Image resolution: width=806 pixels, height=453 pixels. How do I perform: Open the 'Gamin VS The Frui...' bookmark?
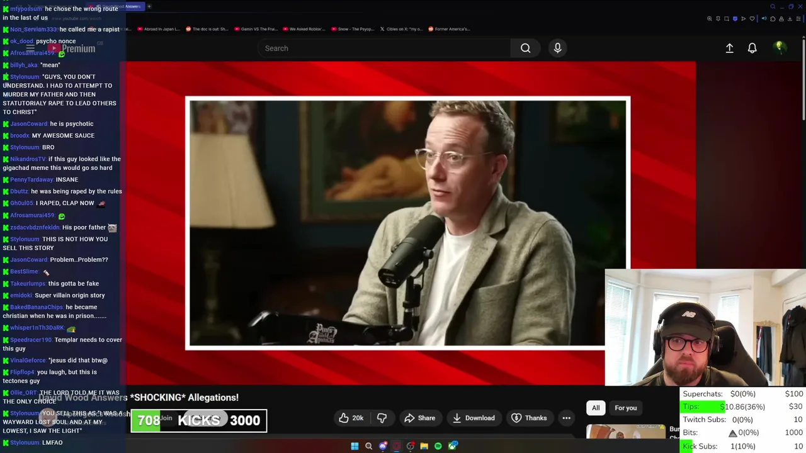pos(255,29)
